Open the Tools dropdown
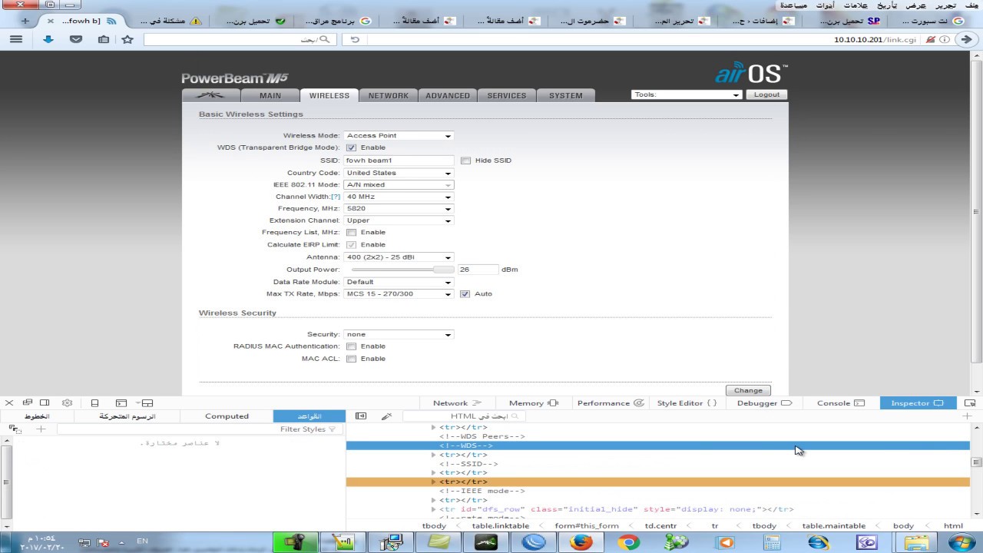 click(686, 94)
